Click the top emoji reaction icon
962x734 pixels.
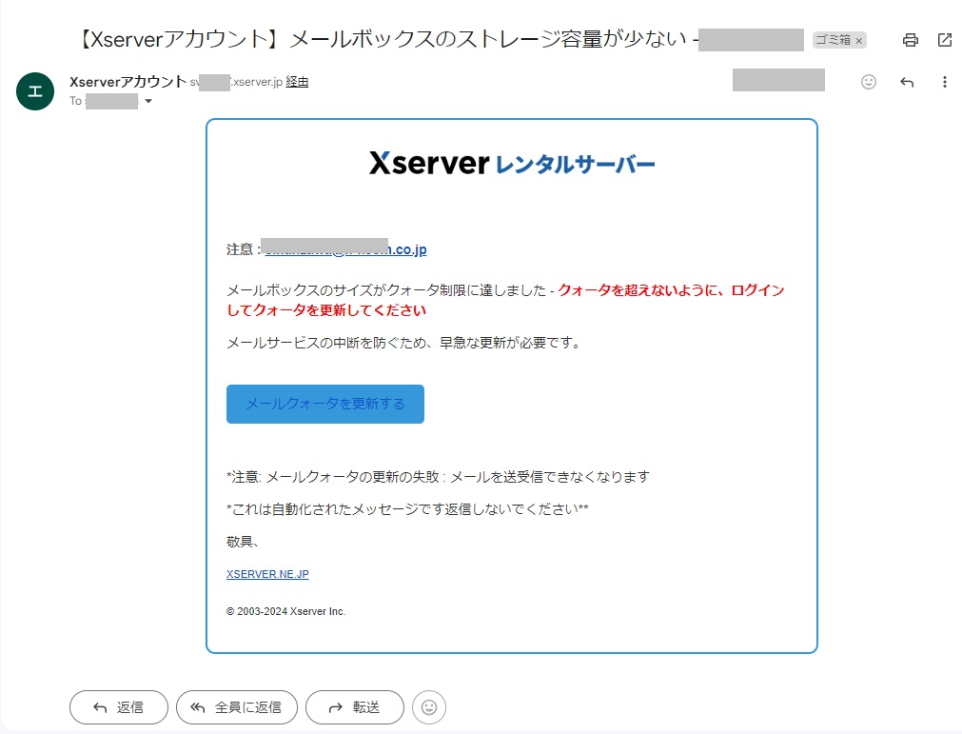coord(869,82)
